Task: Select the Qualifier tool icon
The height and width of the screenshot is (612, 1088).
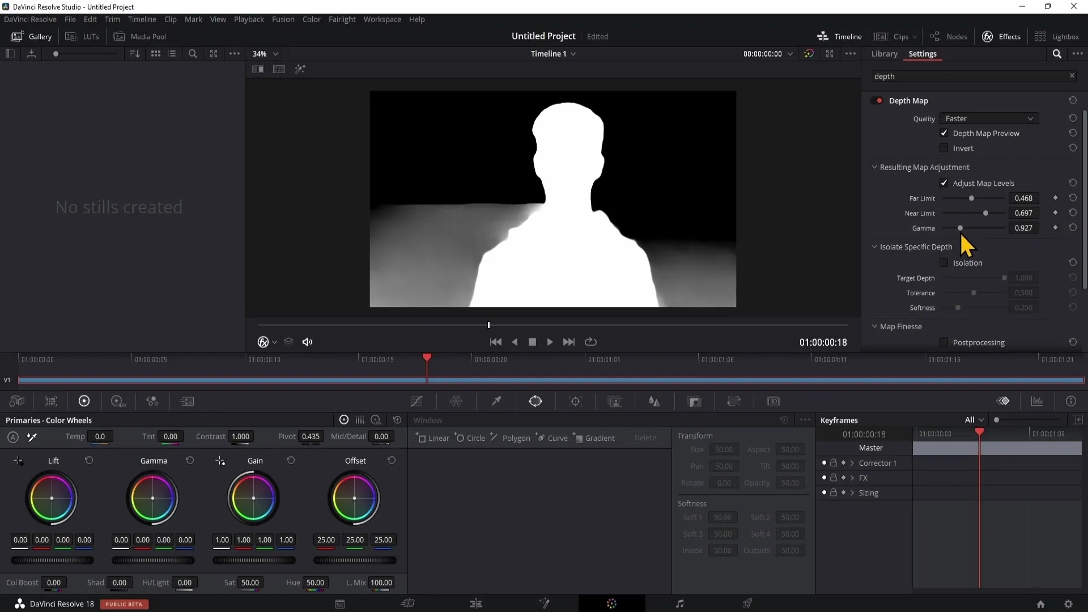Action: 497,401
